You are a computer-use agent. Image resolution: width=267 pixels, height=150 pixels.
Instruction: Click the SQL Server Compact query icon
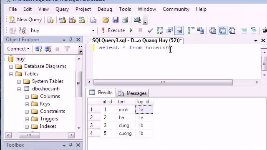click(x=93, y=20)
